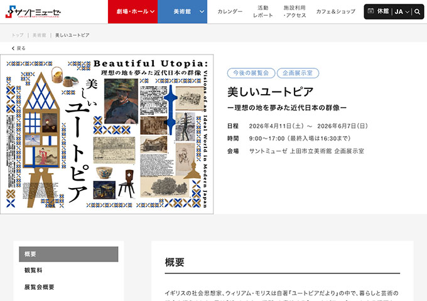Open the 活動レポート menu item
This screenshot has height=301, width=427.
point(262,11)
